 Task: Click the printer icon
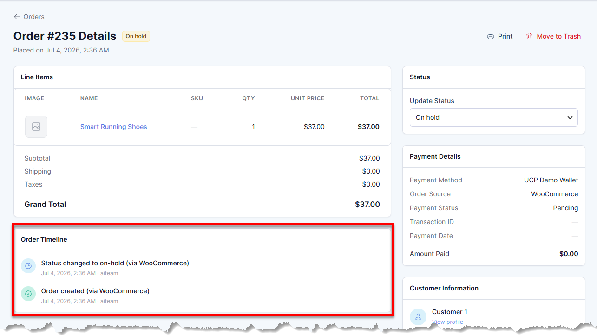pyautogui.click(x=491, y=36)
